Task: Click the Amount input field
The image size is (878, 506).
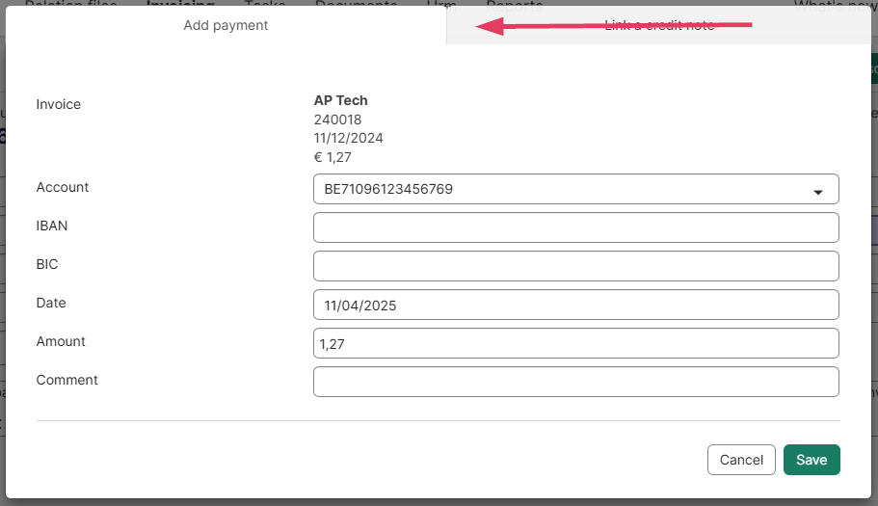Action: coord(575,343)
